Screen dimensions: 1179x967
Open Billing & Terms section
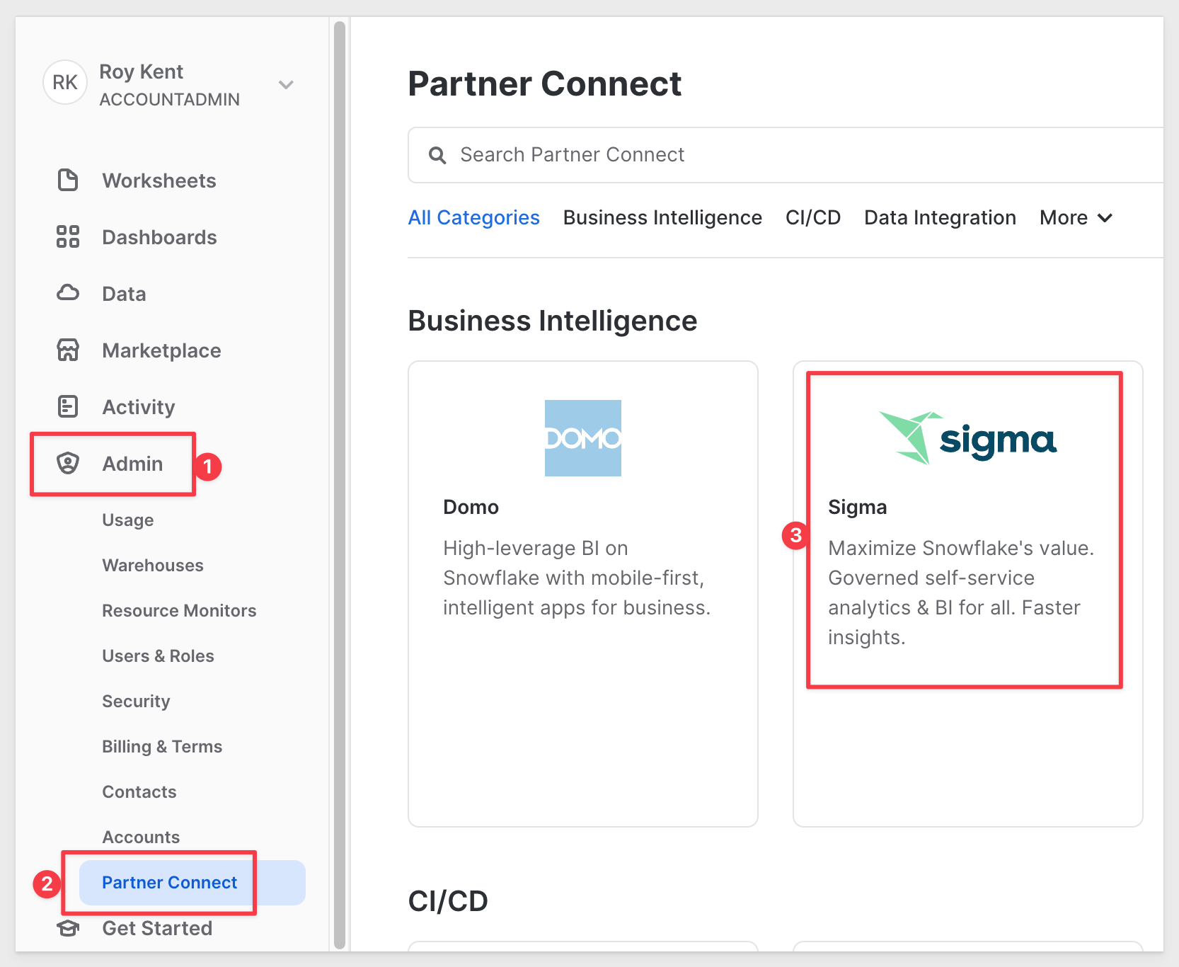(x=162, y=747)
